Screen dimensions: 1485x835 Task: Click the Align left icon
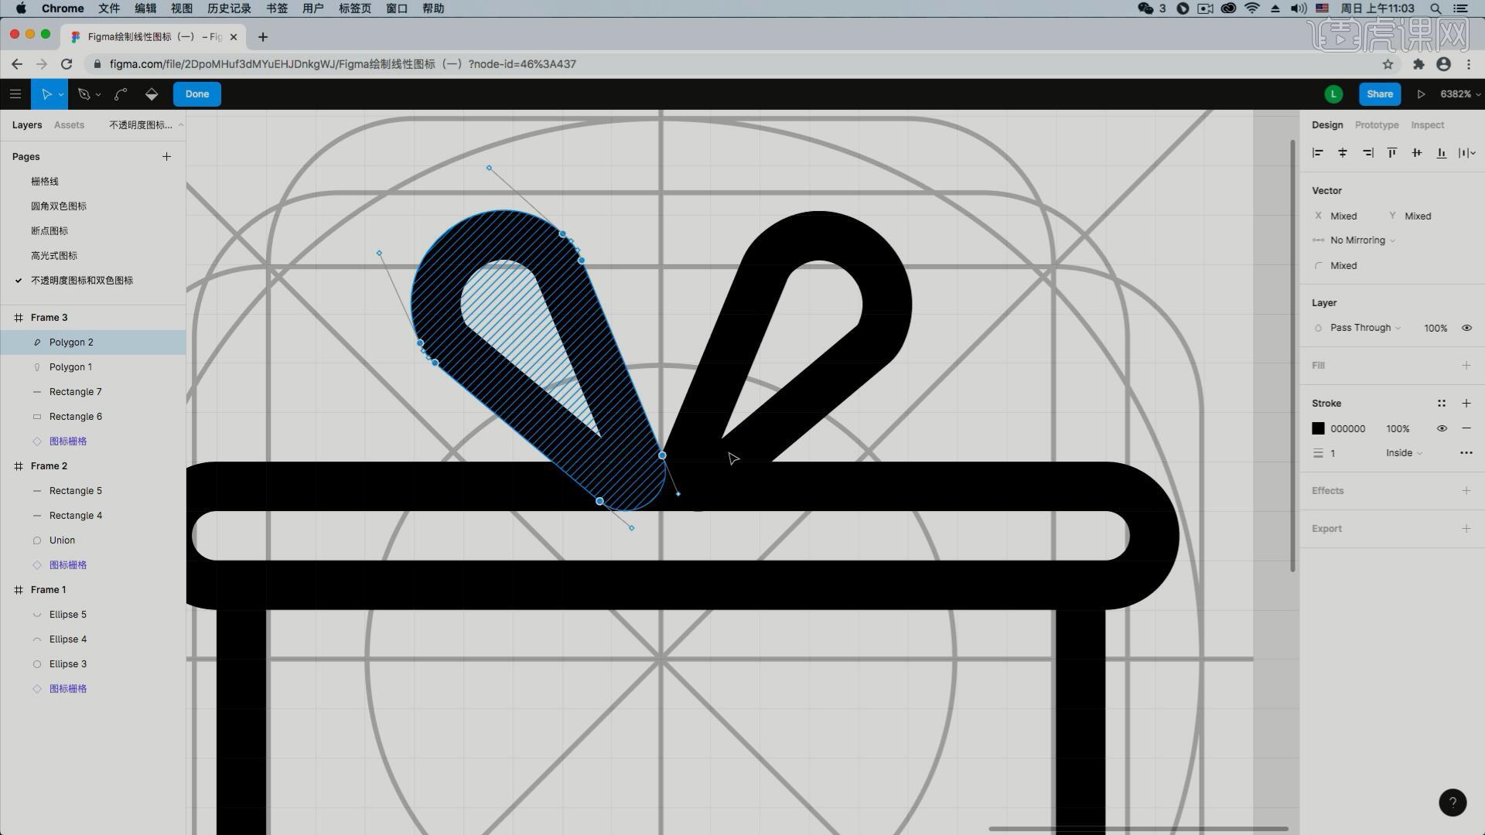coord(1318,153)
